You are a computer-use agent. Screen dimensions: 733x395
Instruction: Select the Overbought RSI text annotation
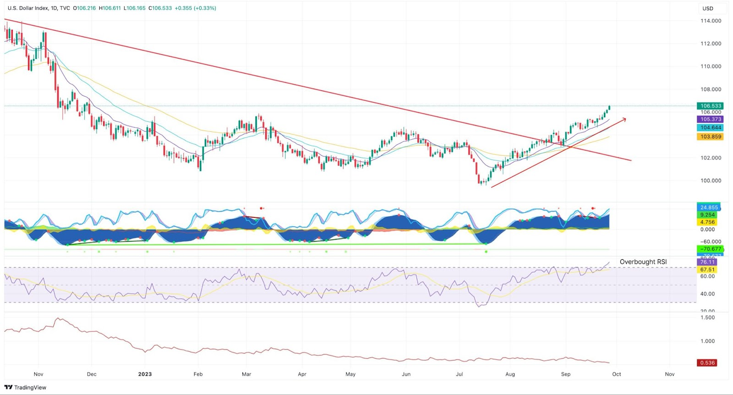click(643, 262)
